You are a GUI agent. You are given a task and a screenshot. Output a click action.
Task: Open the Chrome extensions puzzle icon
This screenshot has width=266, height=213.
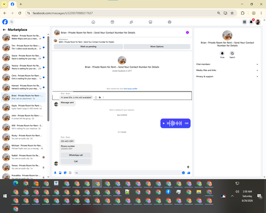pos(243,13)
